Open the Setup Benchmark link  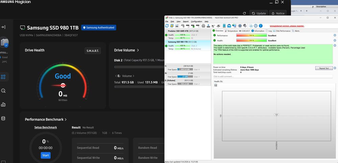(46, 127)
